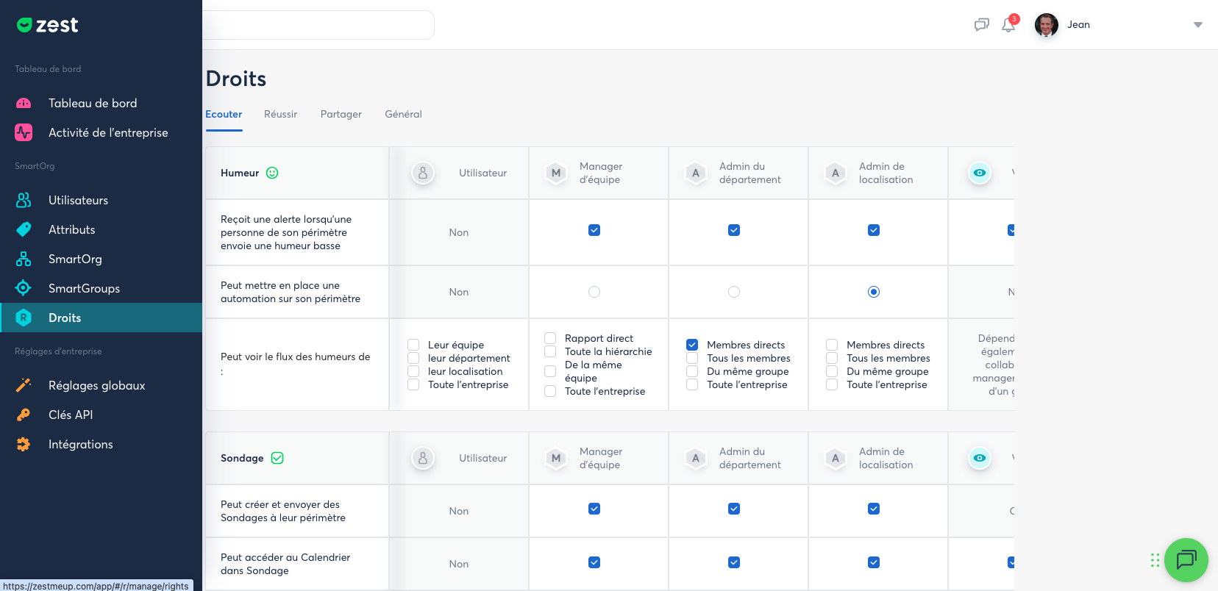Select automation radio for Manager d'équipe
1218x591 pixels.
tap(594, 292)
